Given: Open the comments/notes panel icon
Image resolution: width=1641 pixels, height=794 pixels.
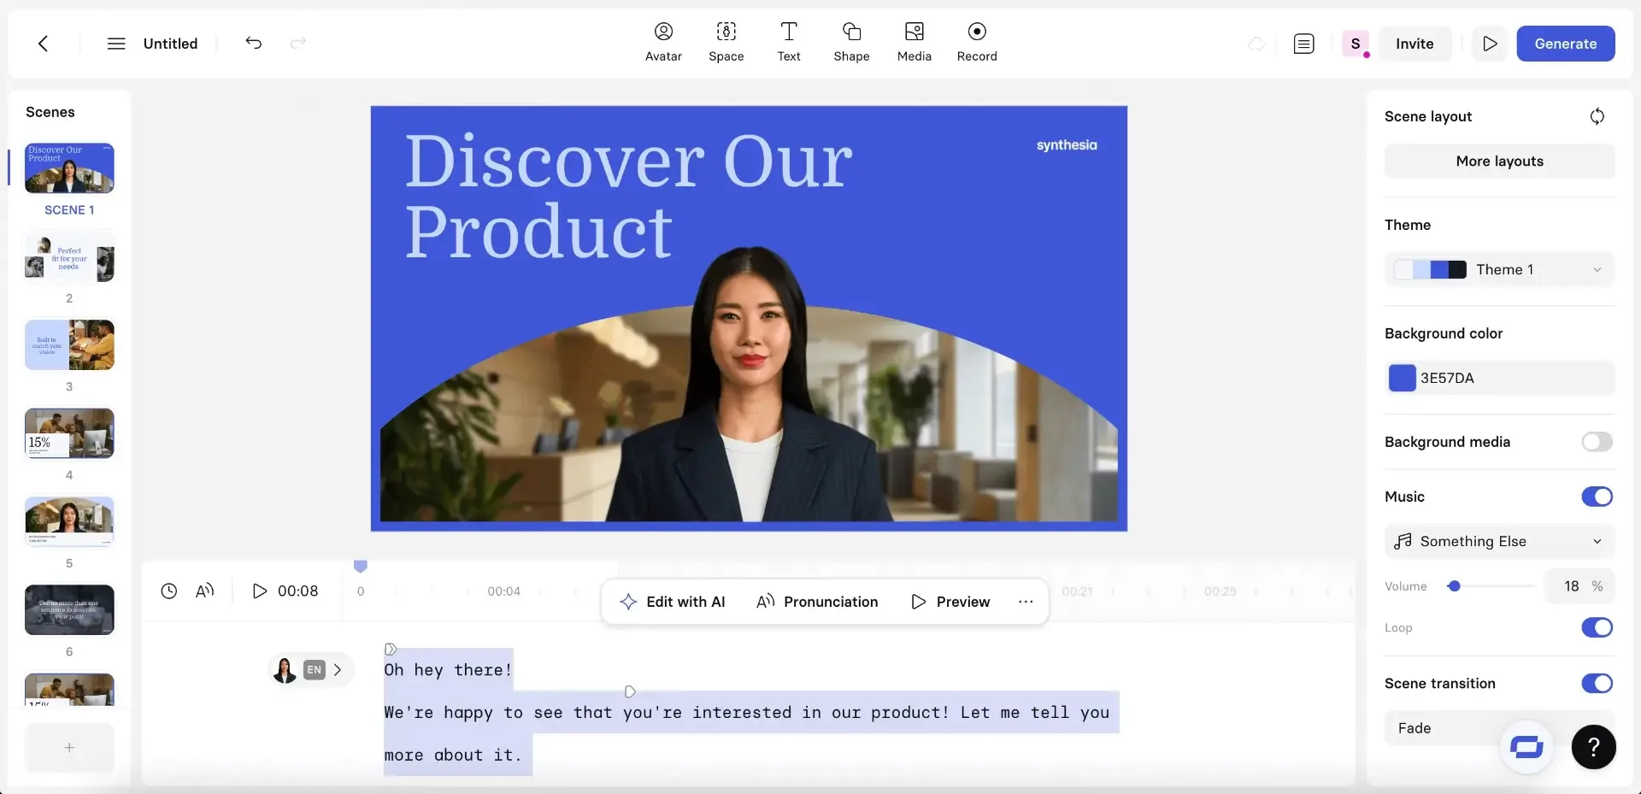Looking at the screenshot, I should tap(1303, 44).
